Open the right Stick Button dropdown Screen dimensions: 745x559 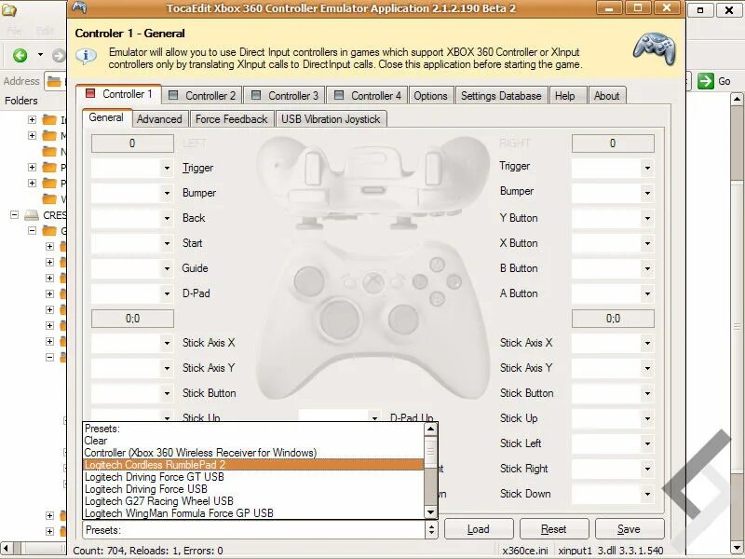coord(647,393)
